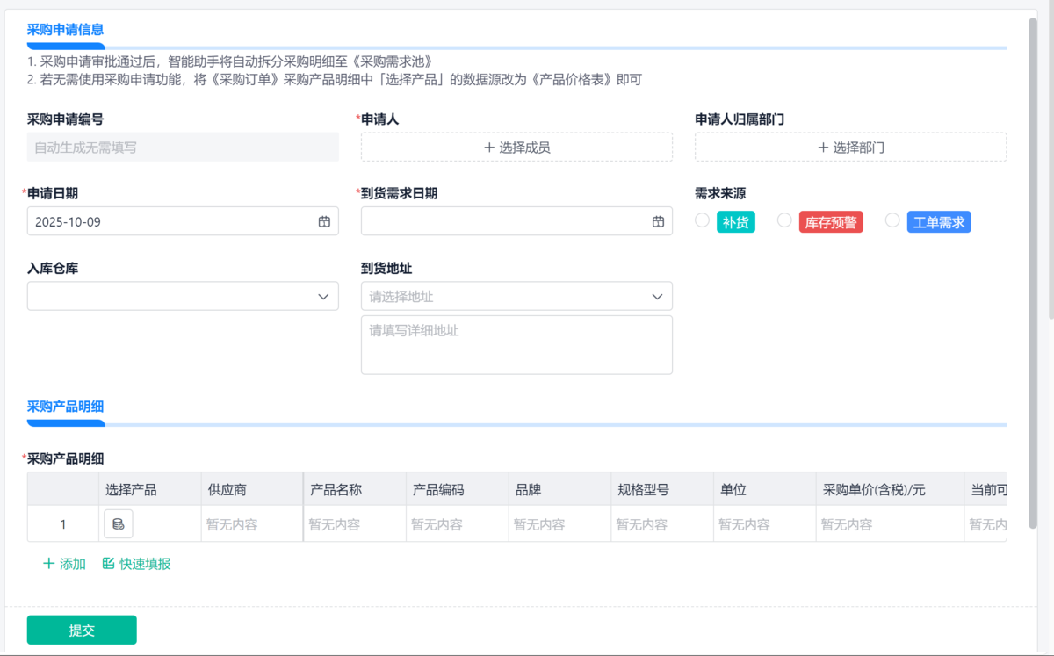1054x656 pixels.
Task: Click 选择成员 to pick applicant
Action: point(516,148)
